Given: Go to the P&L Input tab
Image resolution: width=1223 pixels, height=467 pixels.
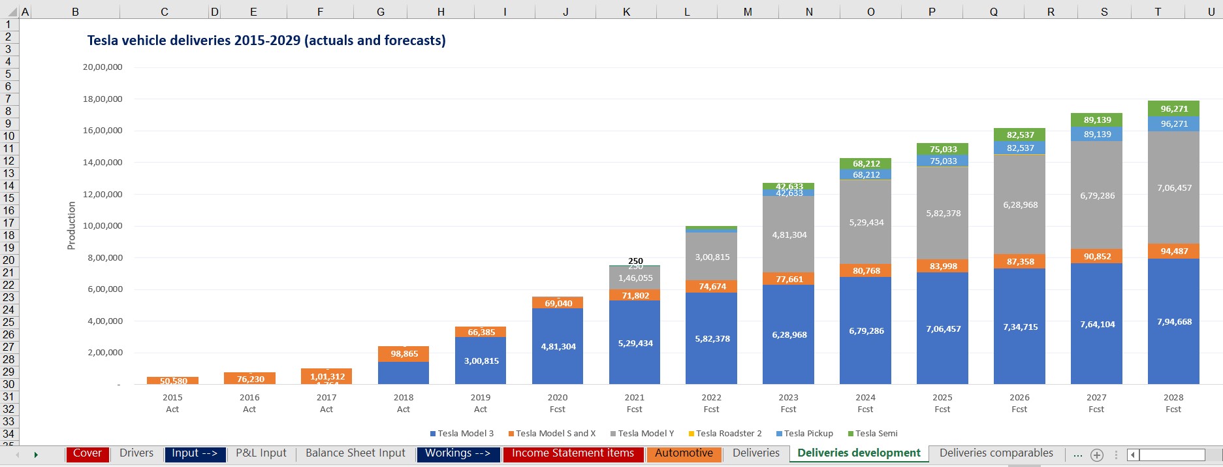Looking at the screenshot, I should [x=261, y=454].
